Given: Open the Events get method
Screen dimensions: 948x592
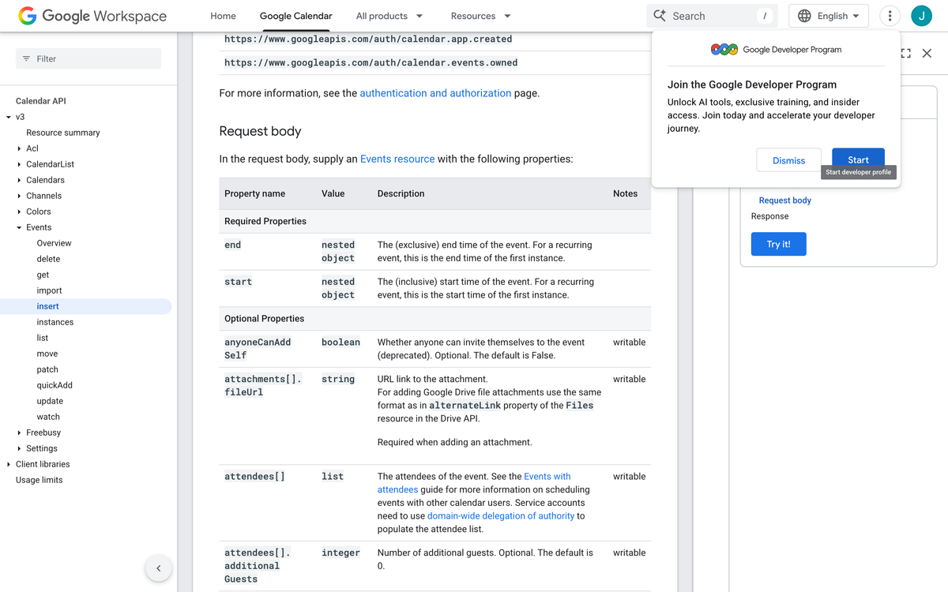Looking at the screenshot, I should coord(43,275).
